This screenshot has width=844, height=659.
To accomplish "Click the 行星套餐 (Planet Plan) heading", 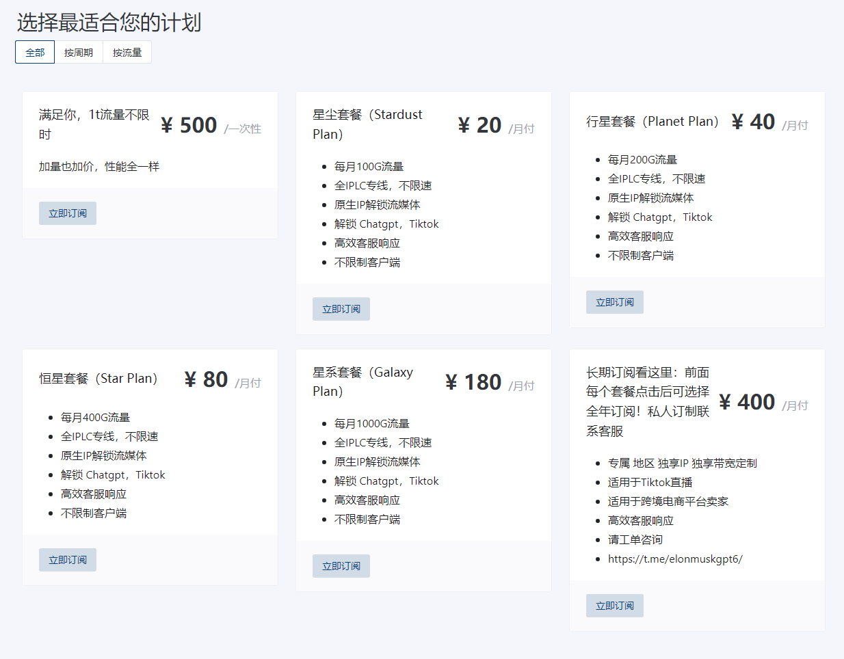I will [x=652, y=122].
